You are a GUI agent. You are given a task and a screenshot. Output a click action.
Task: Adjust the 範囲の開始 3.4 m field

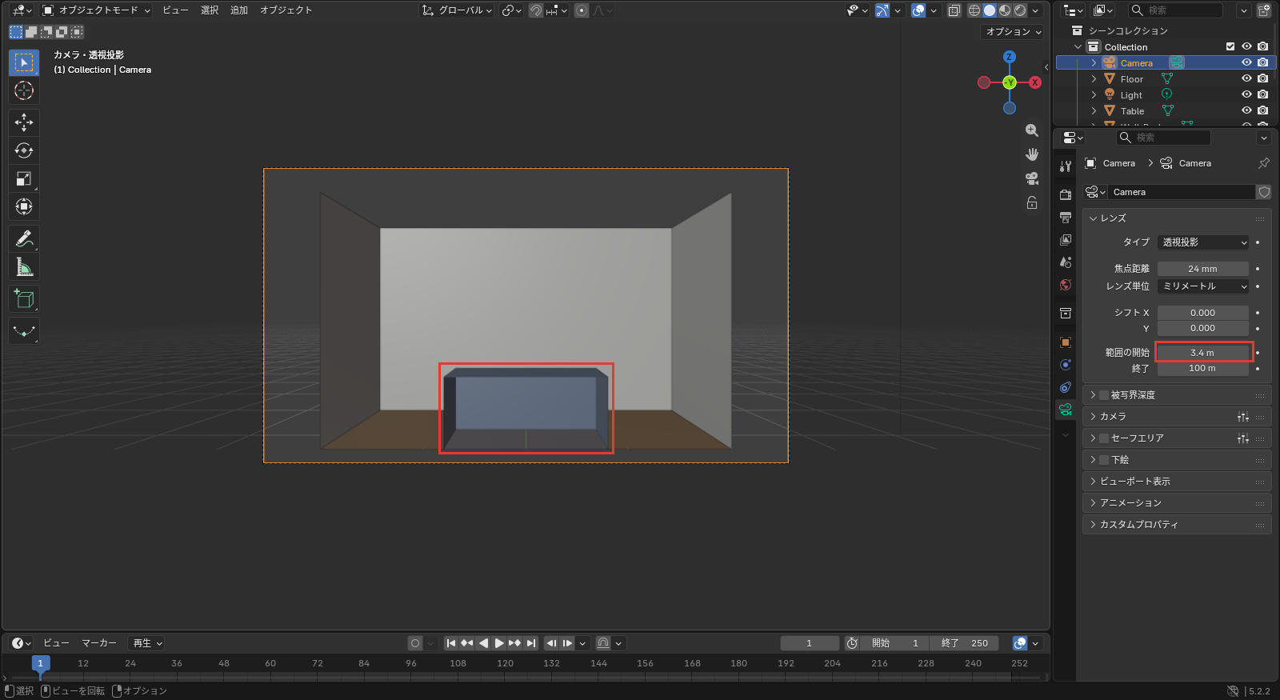click(1203, 353)
